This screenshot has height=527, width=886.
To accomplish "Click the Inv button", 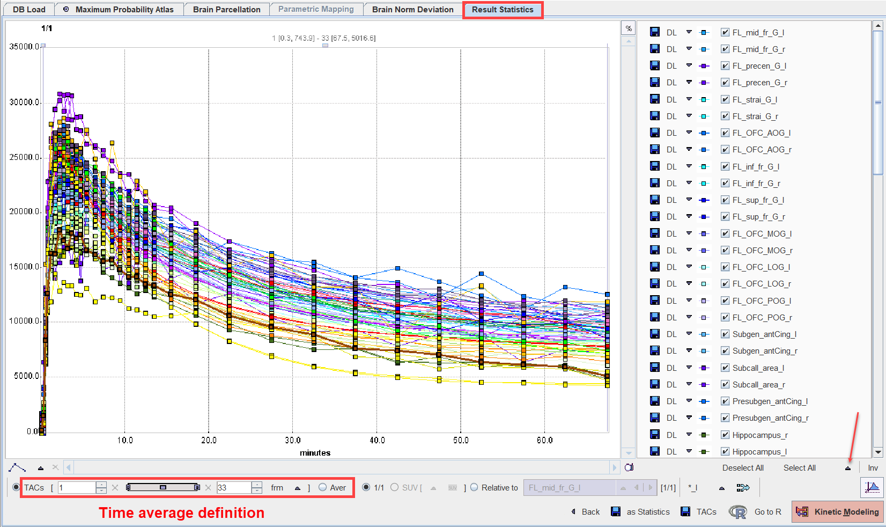I will coord(873,468).
